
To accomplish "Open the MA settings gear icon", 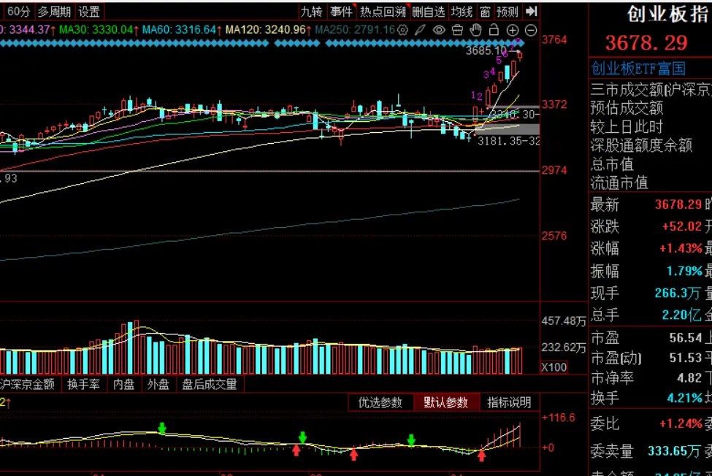I will 402,31.
